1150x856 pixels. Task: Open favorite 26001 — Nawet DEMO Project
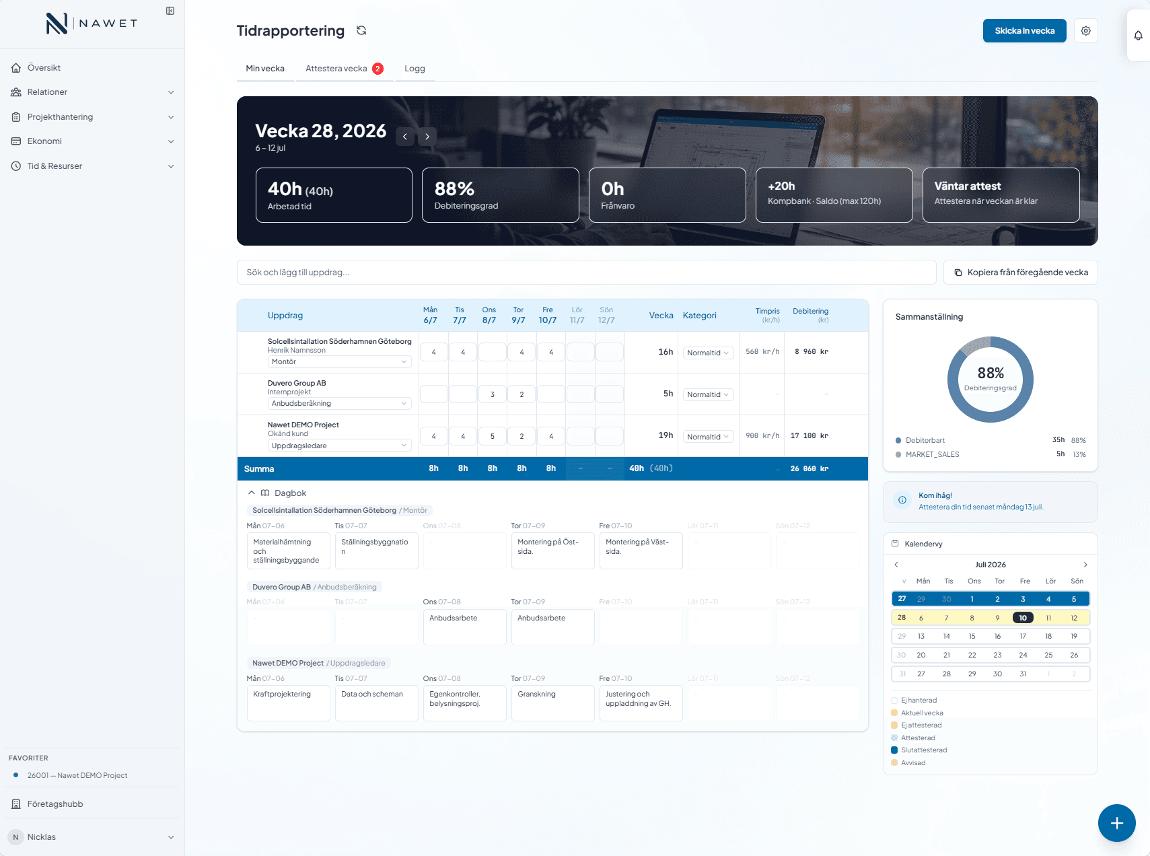pos(77,775)
